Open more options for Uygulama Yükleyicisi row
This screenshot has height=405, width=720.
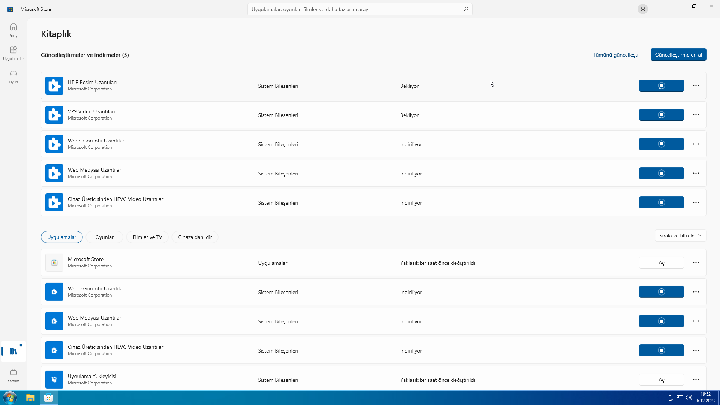pos(696,379)
